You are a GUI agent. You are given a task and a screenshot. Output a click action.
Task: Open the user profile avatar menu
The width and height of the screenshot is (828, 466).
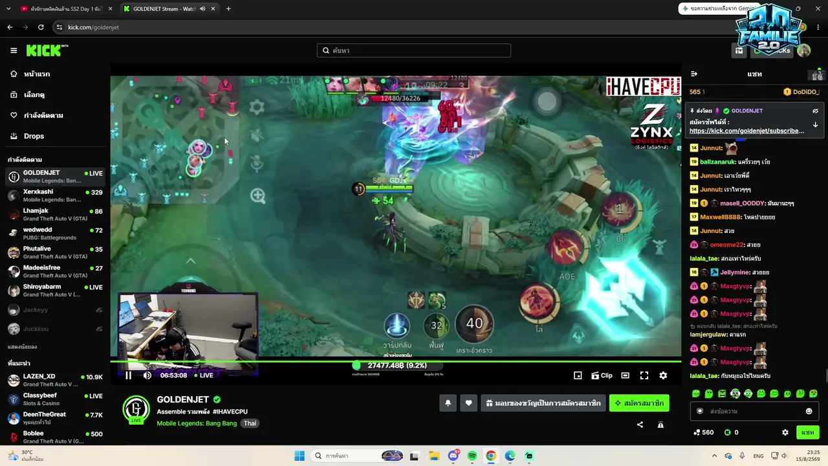tap(803, 50)
